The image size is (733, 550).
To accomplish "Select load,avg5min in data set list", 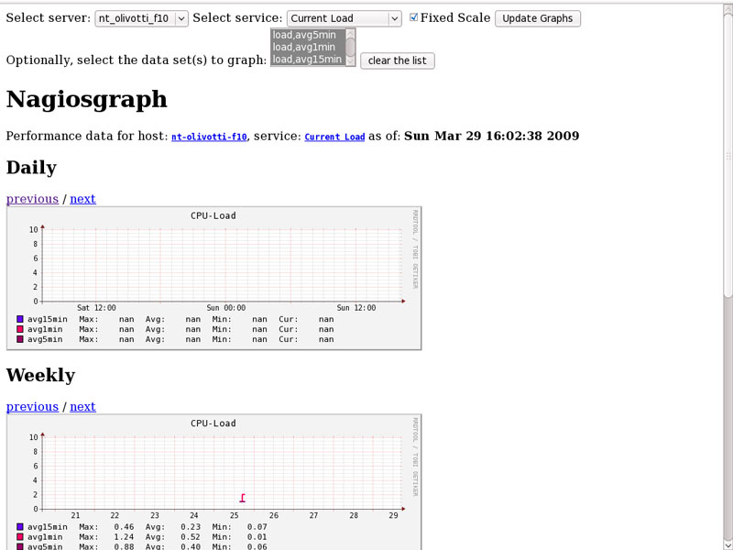I will pyautogui.click(x=308, y=35).
